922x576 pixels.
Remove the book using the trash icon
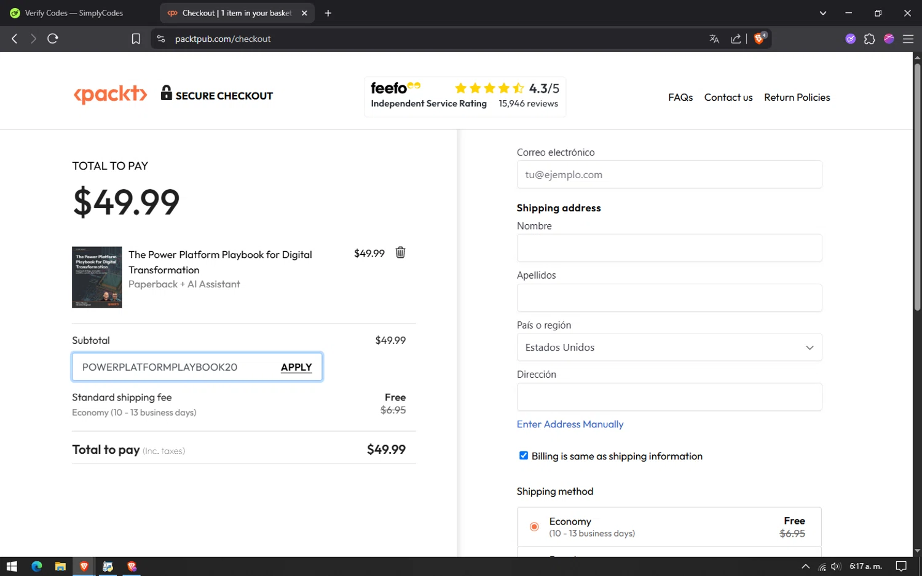400,252
